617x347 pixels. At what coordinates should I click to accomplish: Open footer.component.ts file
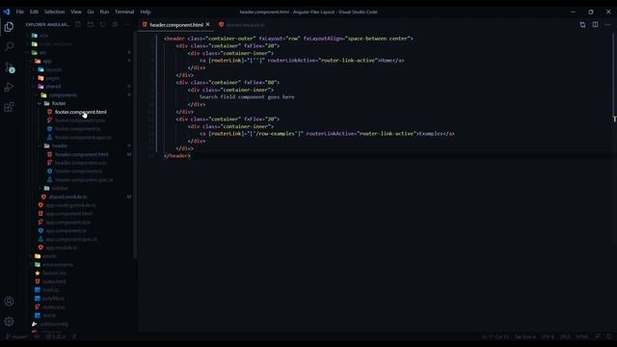coord(77,129)
